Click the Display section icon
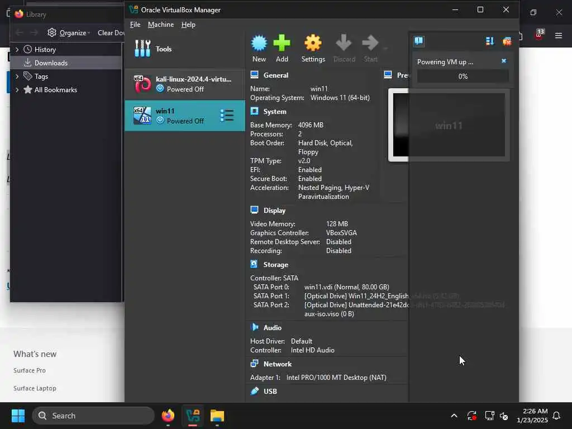This screenshot has width=572, height=429. [x=254, y=210]
